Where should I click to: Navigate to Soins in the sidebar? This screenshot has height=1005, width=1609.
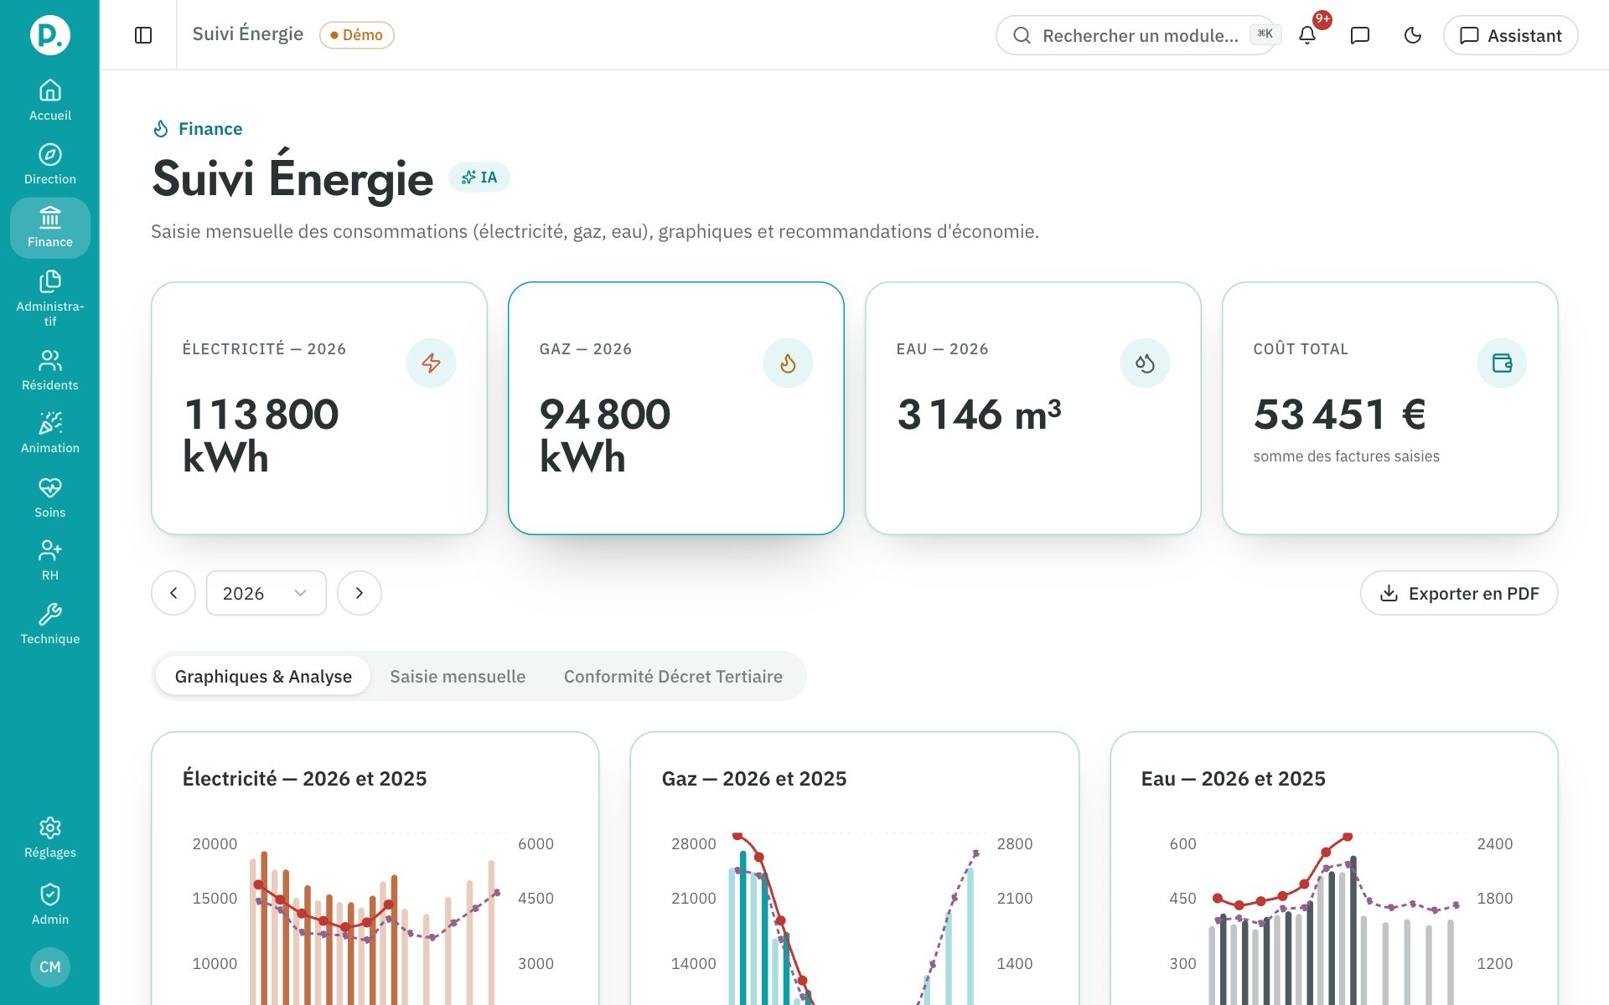50,497
